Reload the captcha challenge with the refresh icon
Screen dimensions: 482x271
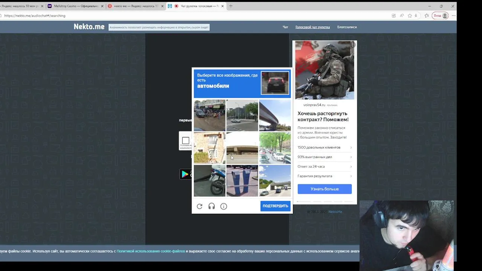click(200, 206)
